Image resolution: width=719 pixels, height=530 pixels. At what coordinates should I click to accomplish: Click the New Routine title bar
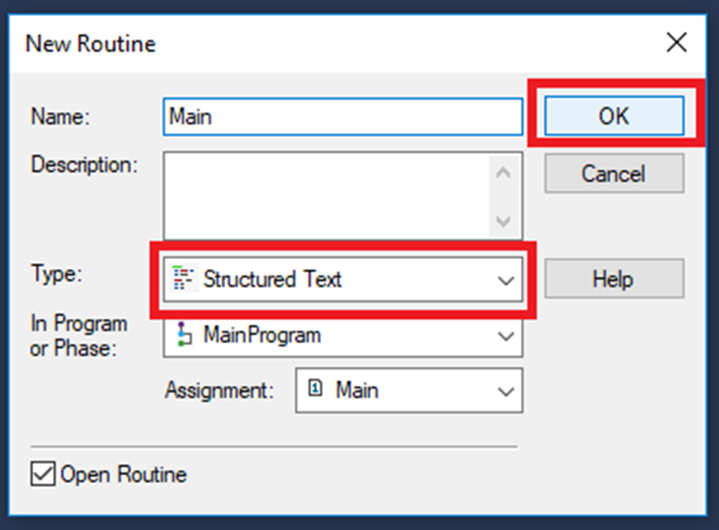(295, 43)
